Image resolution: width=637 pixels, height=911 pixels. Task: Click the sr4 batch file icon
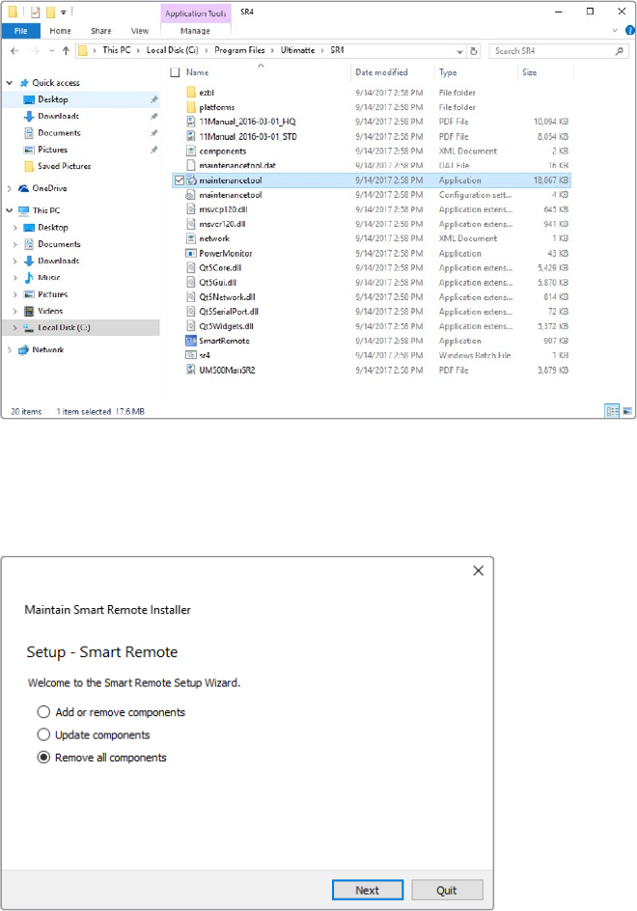coord(191,355)
